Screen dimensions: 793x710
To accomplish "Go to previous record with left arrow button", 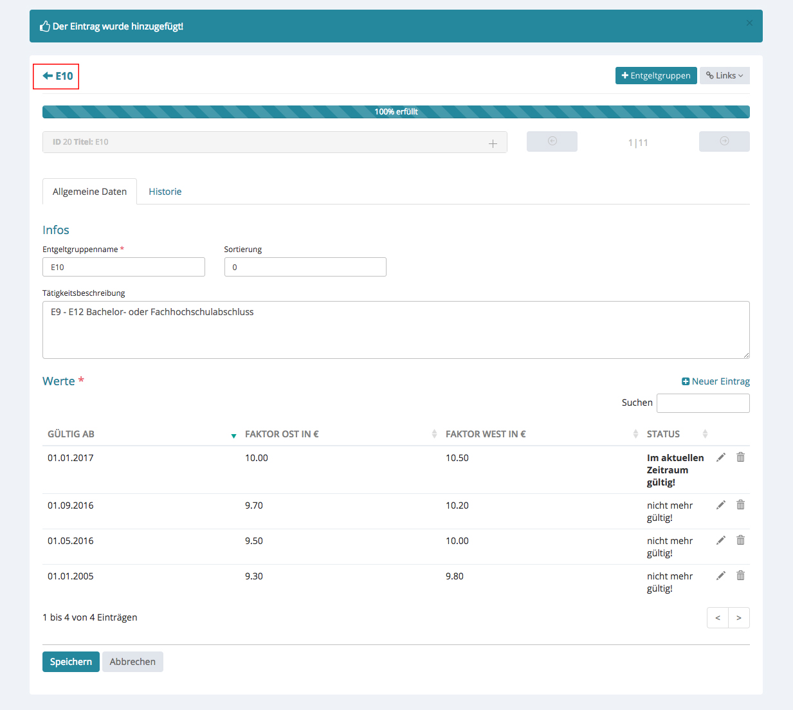I will [x=552, y=141].
